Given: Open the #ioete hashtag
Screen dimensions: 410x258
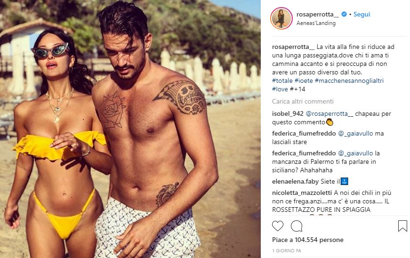Looking at the screenshot, I should pos(304,81).
